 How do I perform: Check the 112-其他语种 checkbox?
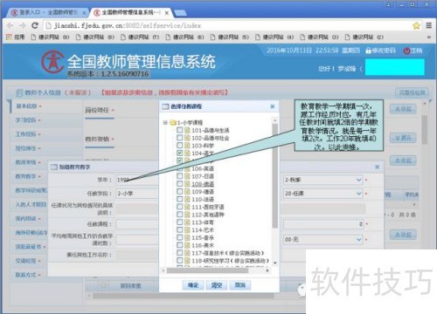coord(180,215)
